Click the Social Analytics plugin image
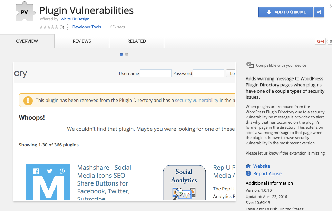332x211 pixels. 184,182
